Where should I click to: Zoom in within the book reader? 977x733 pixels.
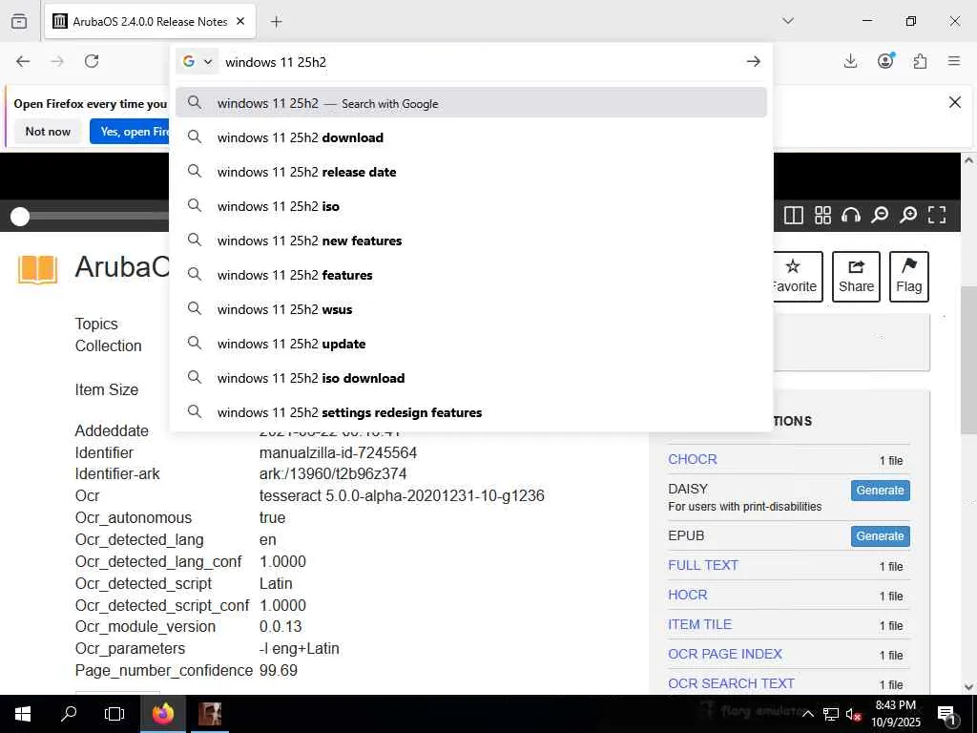pos(908,215)
